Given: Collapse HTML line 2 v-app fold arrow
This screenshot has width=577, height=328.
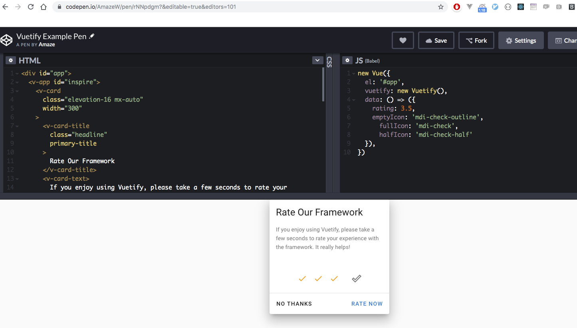Looking at the screenshot, I should point(17,82).
